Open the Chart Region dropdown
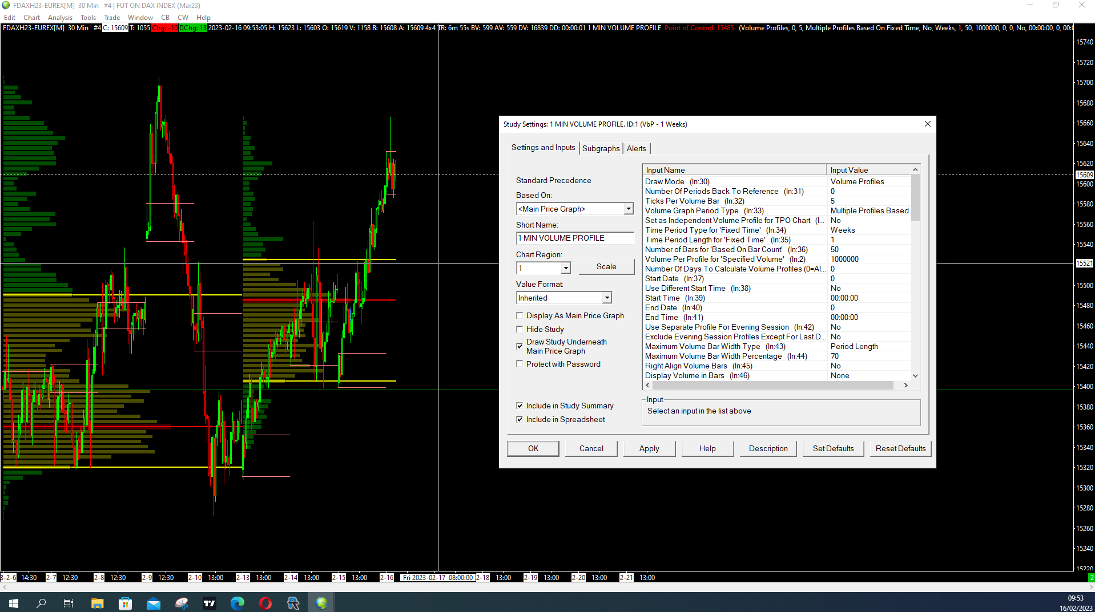1095x612 pixels. (565, 268)
